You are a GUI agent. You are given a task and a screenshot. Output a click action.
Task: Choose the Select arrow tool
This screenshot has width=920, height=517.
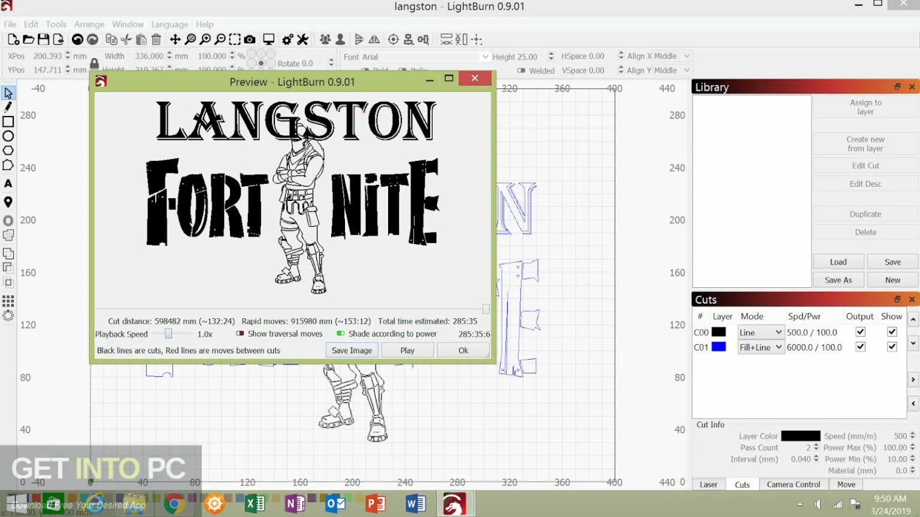click(x=8, y=93)
